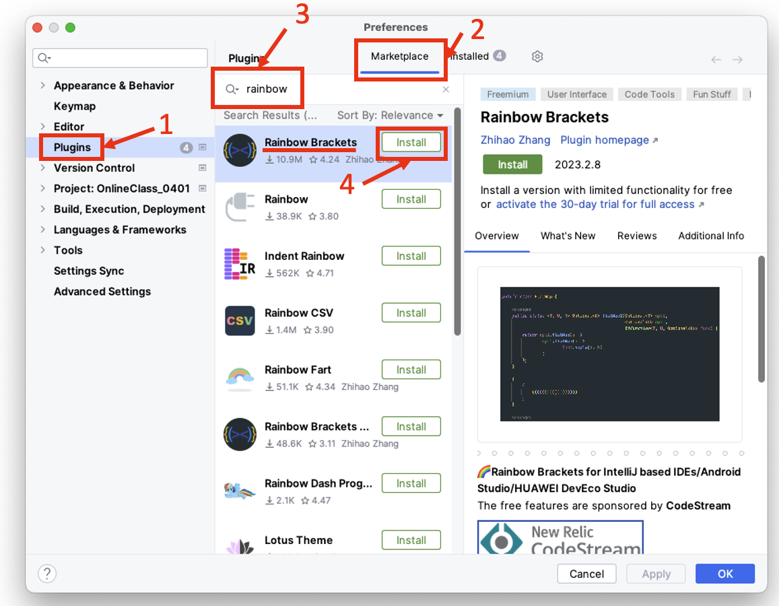Click the Cancel button

586,574
